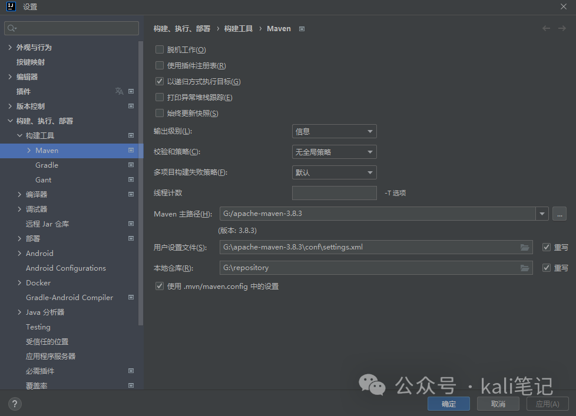Click marker icon beside Gradle-Android Compiler
This screenshot has width=576, height=416.
tap(131, 297)
